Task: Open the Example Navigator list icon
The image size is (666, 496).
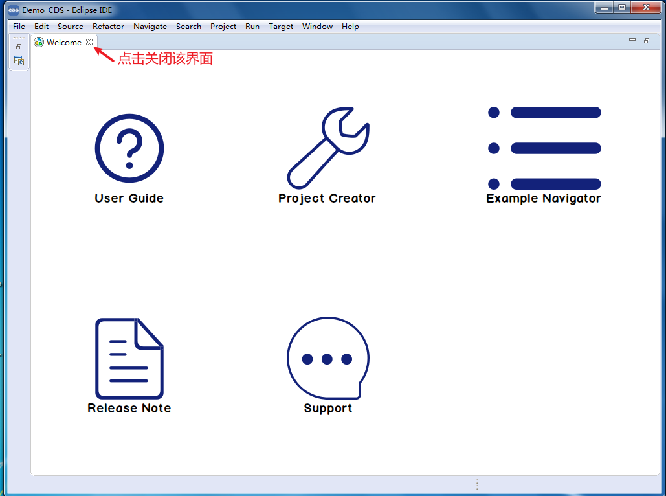Action: pos(544,148)
